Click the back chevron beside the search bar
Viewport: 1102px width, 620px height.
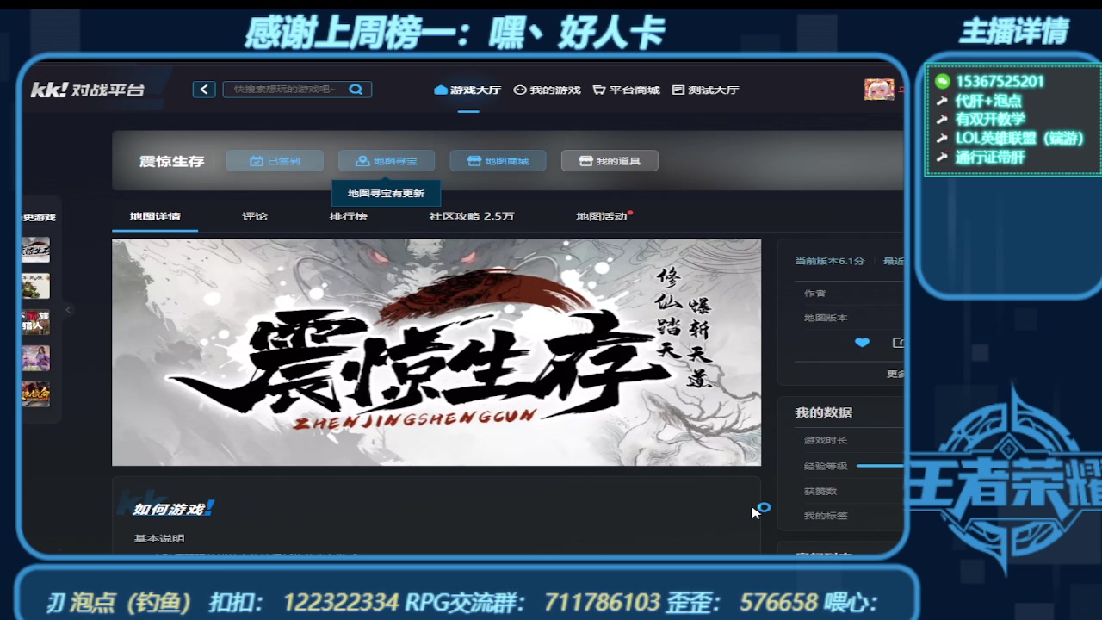coord(204,89)
